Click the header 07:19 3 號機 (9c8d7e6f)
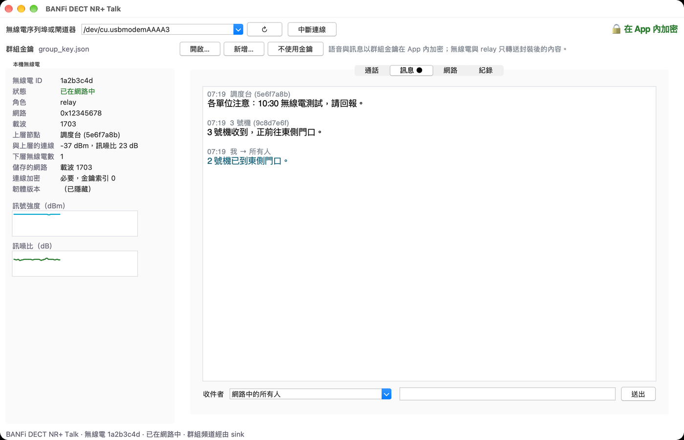Image resolution: width=684 pixels, height=440 pixels. [x=248, y=123]
